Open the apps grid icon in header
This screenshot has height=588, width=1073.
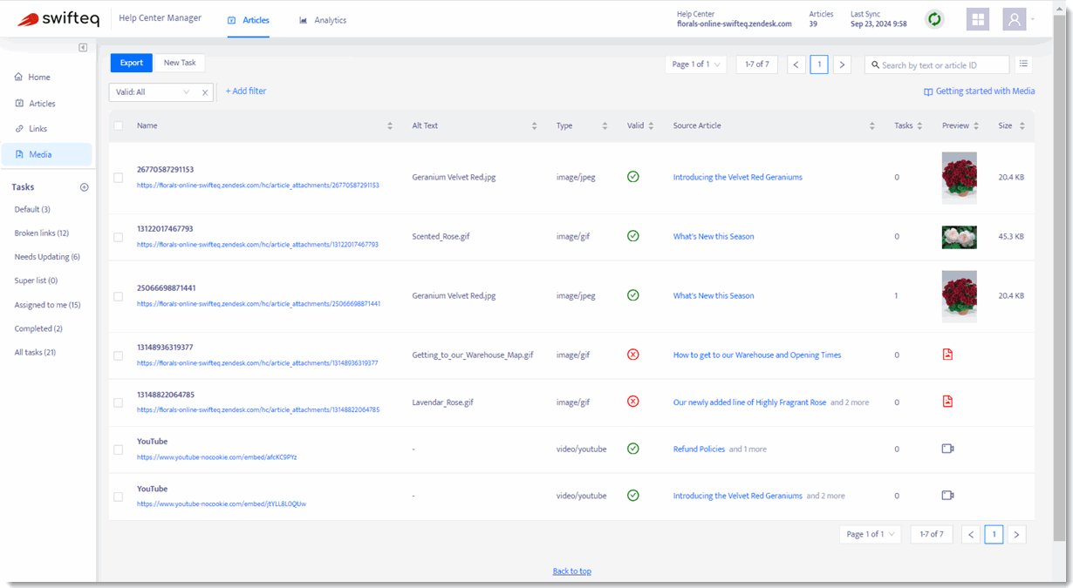[x=978, y=19]
